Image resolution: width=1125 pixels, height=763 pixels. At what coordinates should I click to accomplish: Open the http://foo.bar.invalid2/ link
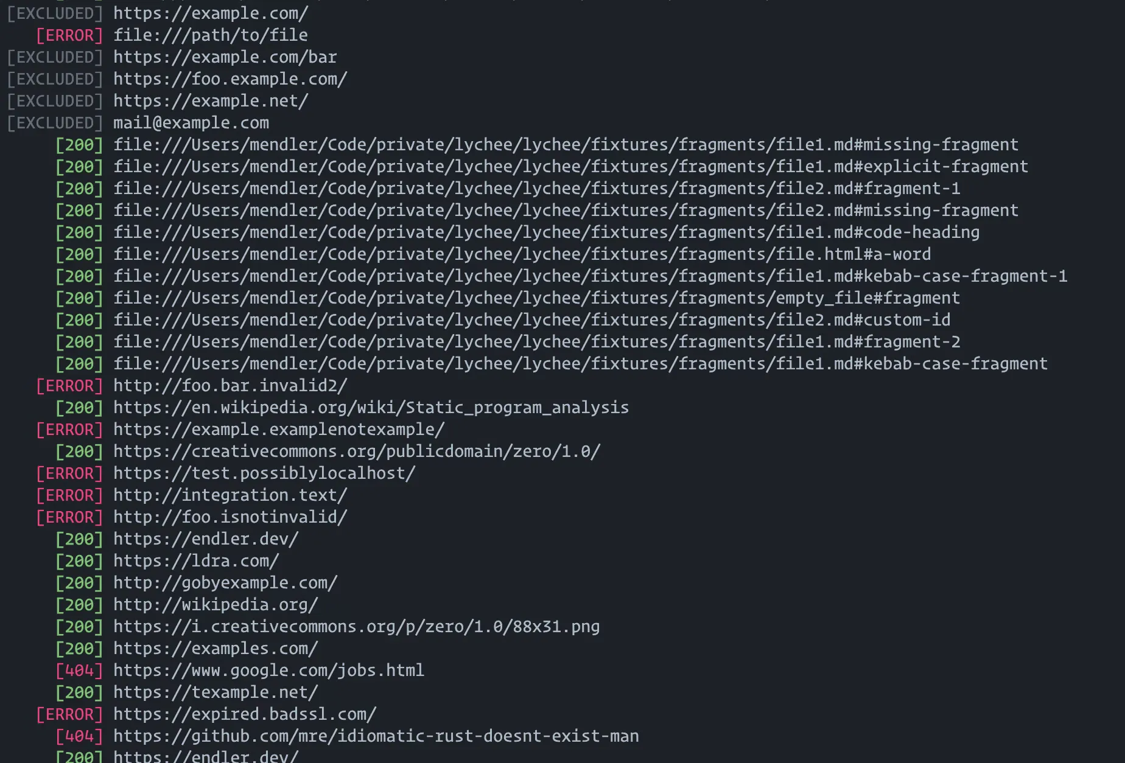pyautogui.click(x=230, y=386)
